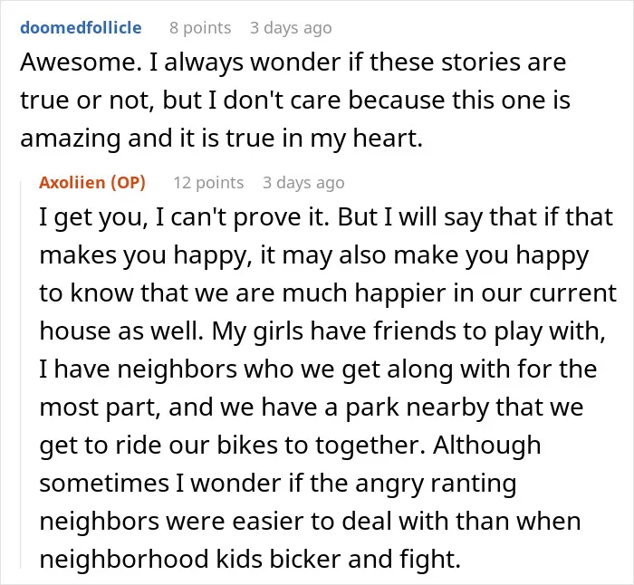This screenshot has width=634, height=585.
Task: Click the 'amazing and it is' text line
Action: click(x=221, y=139)
